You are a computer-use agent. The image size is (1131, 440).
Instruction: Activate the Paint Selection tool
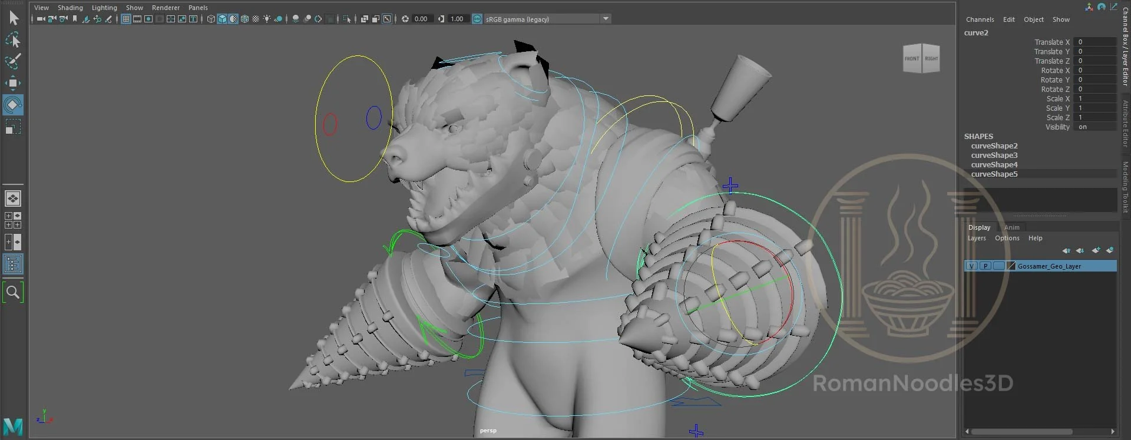point(13,61)
